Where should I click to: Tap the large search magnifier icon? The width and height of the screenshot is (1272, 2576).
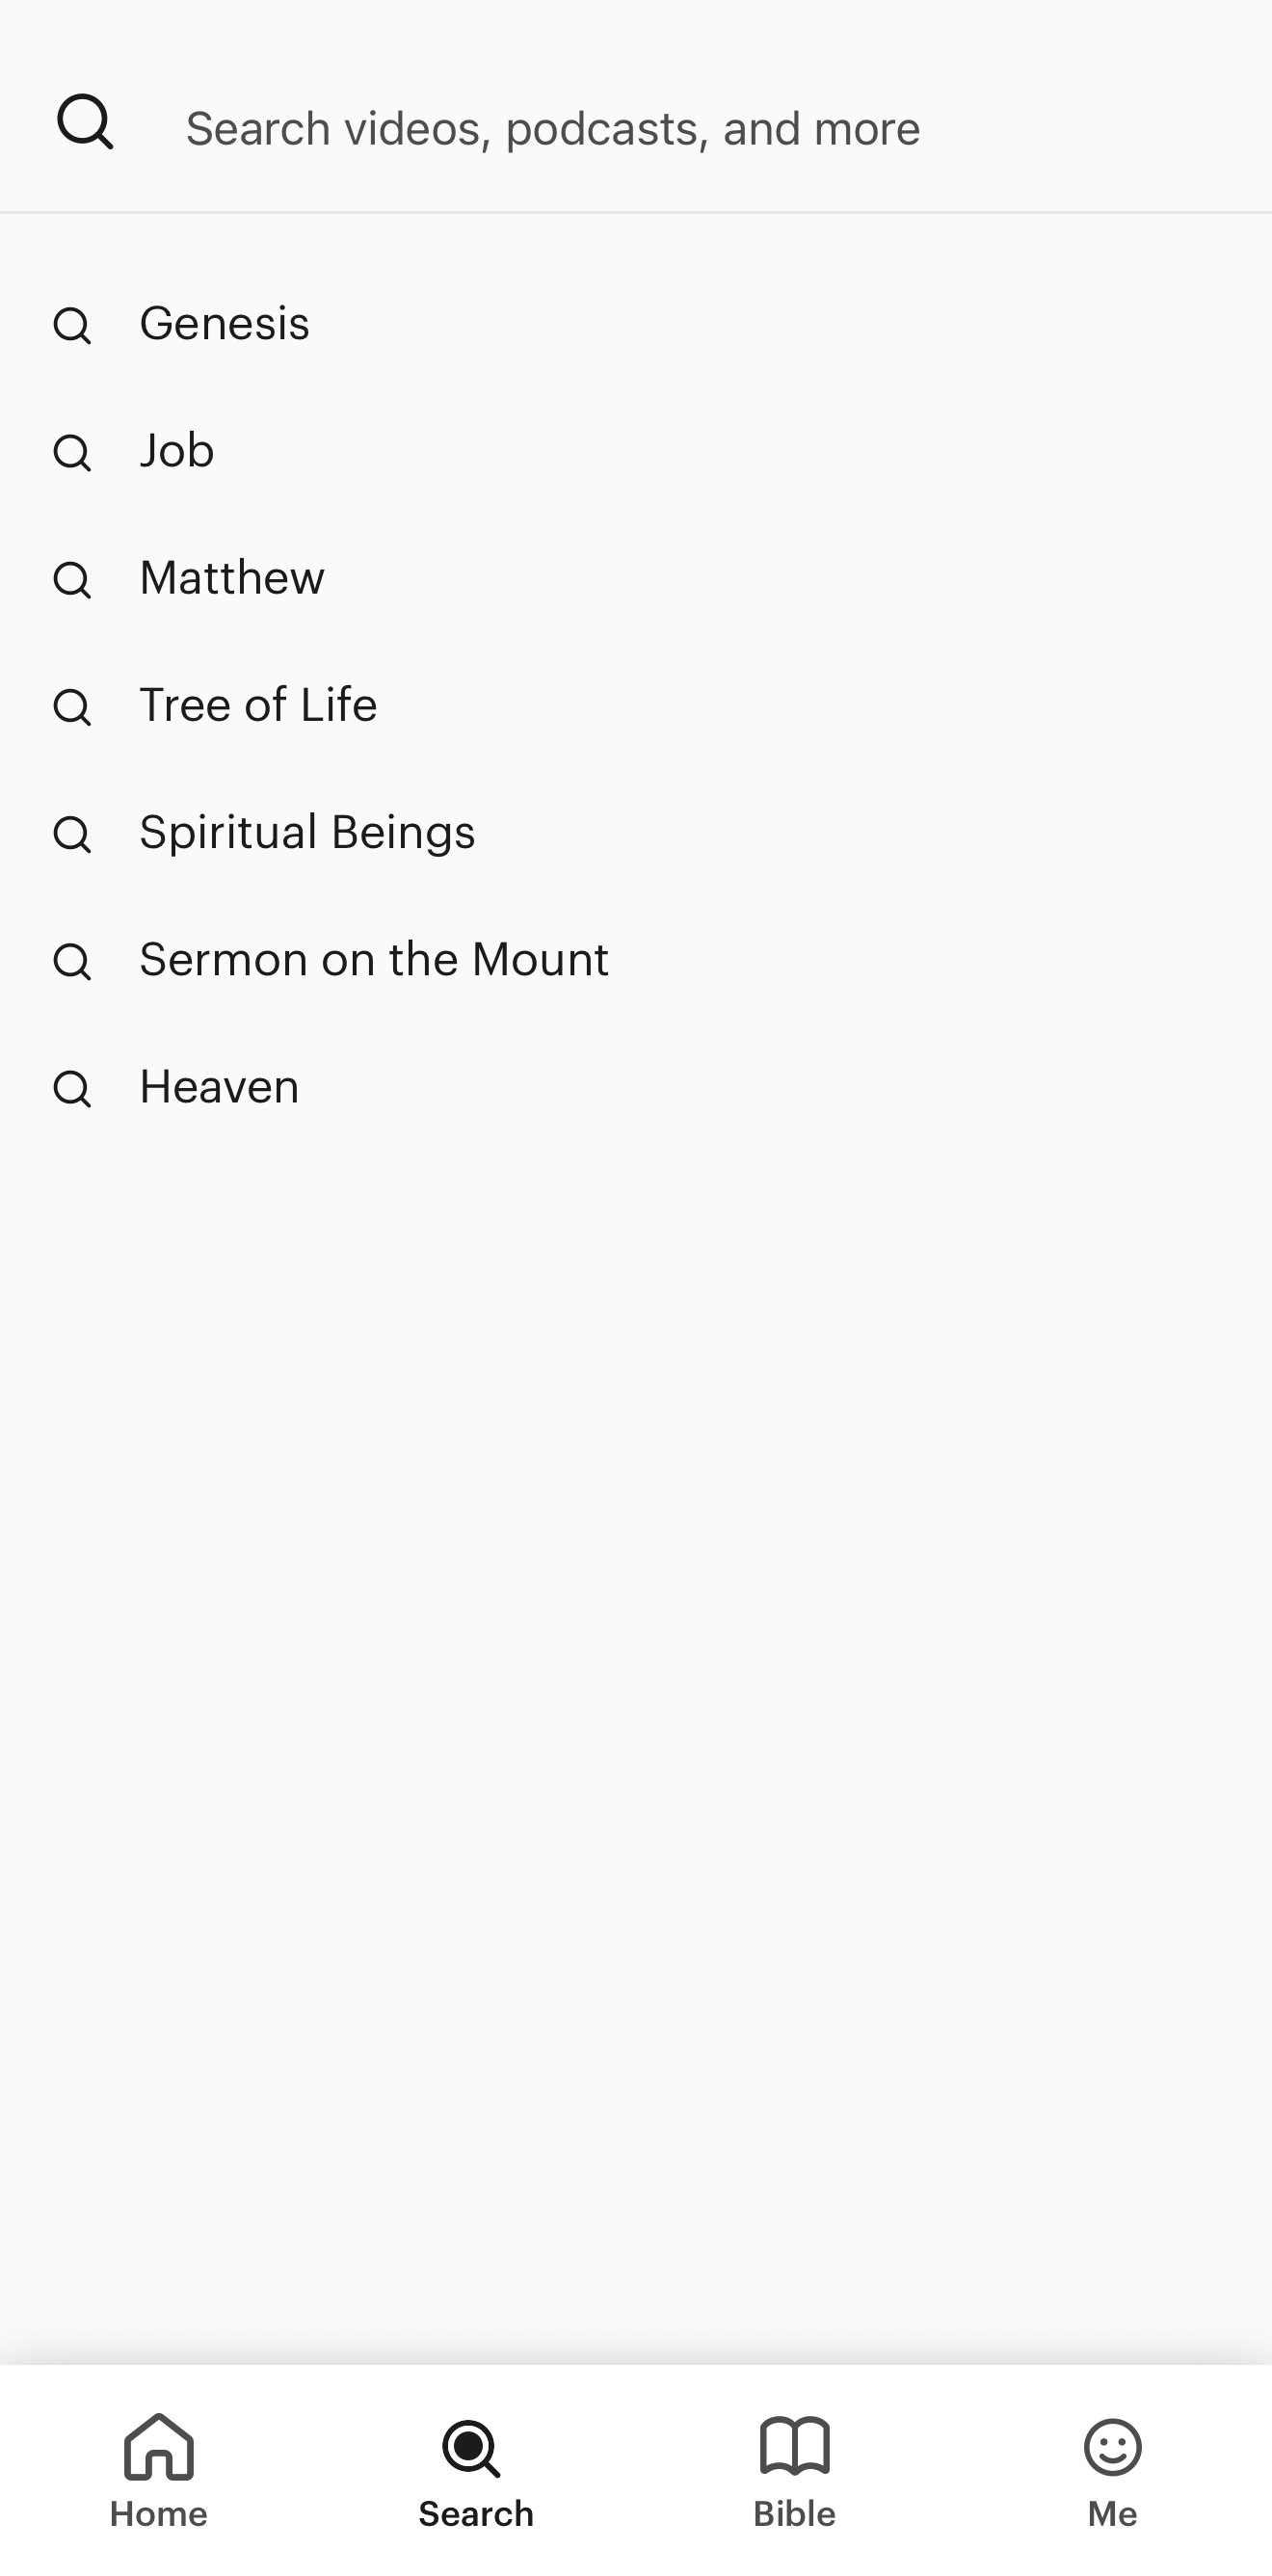85,122
